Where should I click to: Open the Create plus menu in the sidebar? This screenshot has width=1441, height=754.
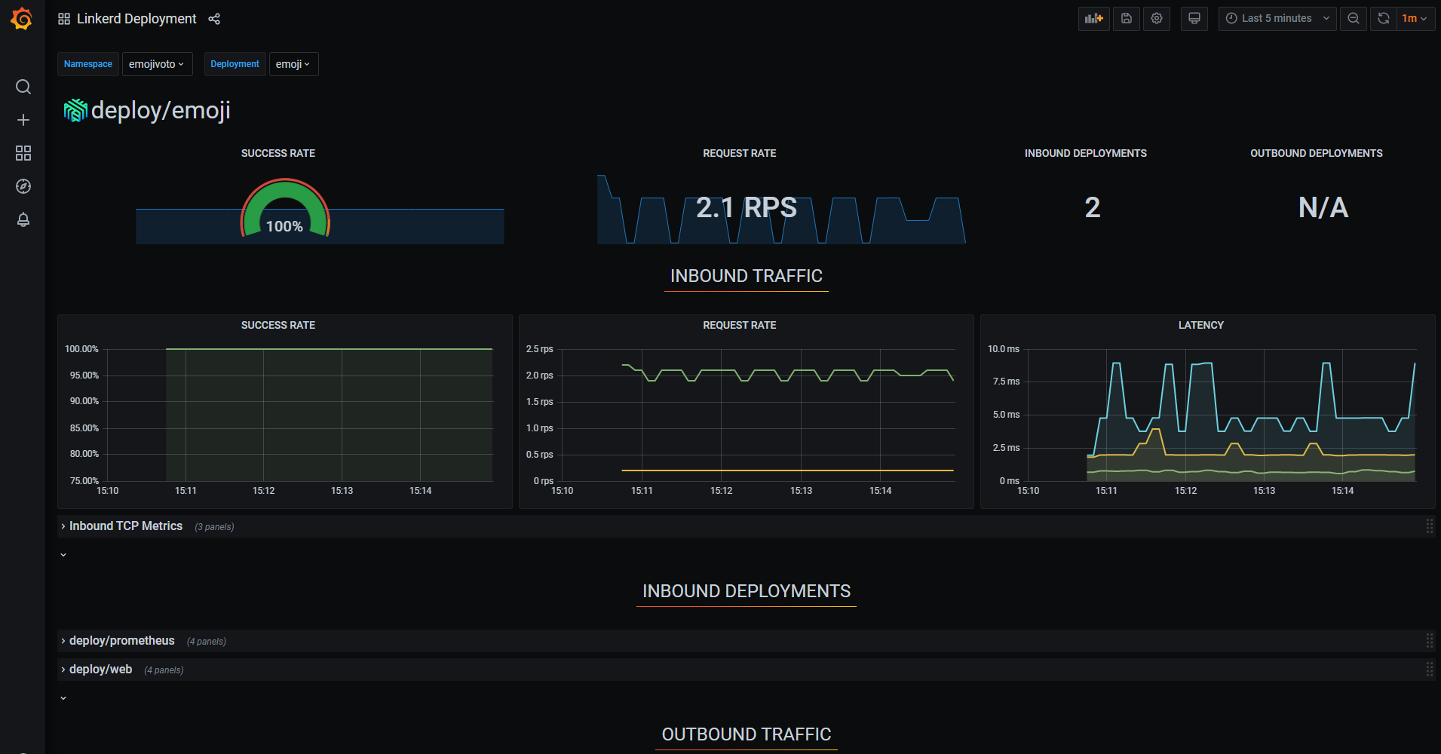pos(23,120)
